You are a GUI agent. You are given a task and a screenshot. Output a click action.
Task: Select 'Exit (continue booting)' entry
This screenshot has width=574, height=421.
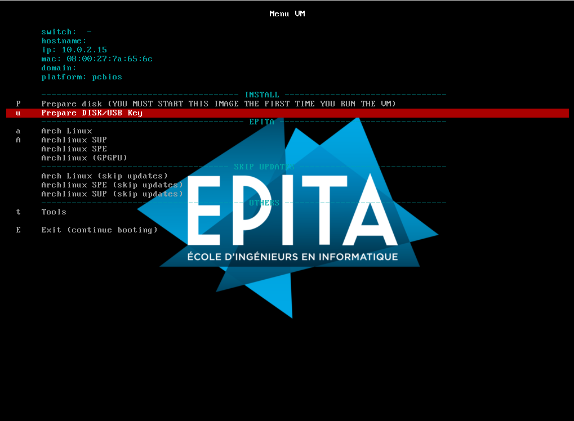click(x=99, y=230)
